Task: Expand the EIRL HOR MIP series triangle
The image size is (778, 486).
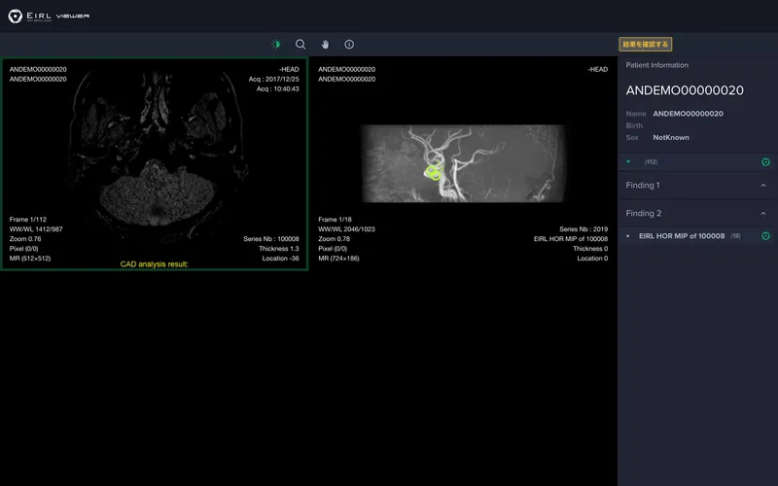Action: pyautogui.click(x=628, y=236)
